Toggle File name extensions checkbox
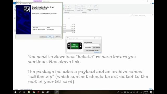The image size is (167, 94). 76,8
